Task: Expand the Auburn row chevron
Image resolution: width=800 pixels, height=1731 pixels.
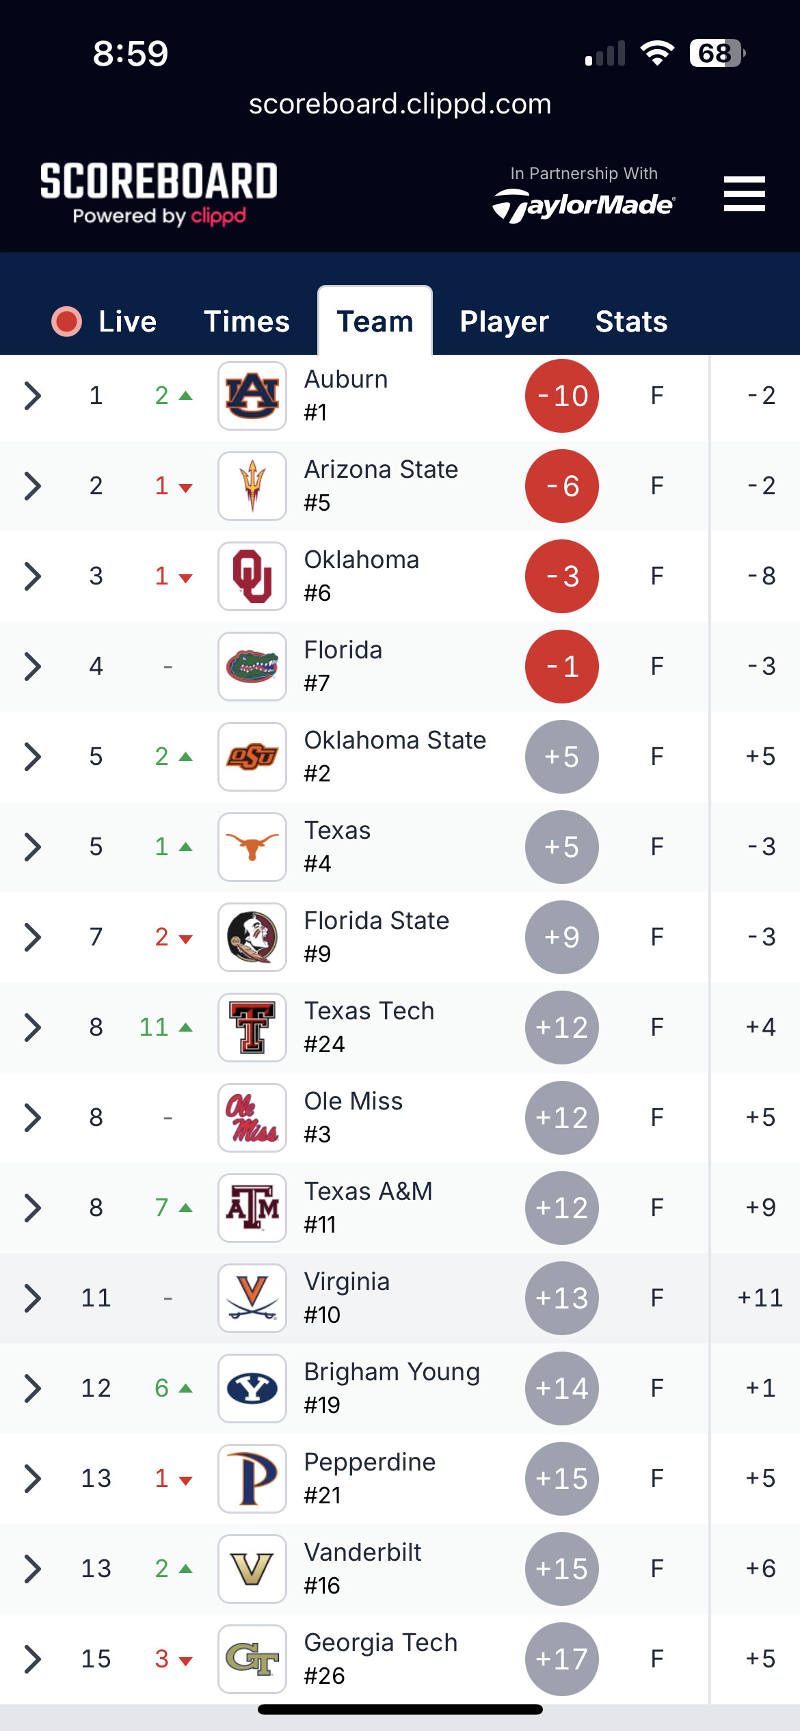Action: [x=32, y=396]
